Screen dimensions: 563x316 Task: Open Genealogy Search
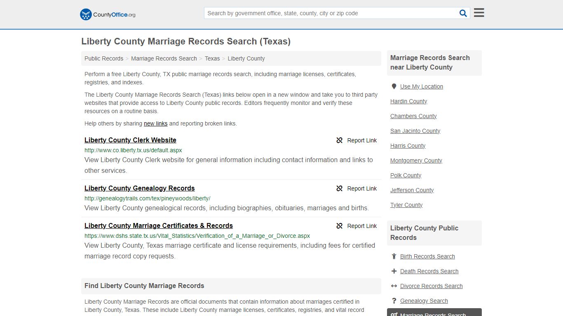click(424, 301)
